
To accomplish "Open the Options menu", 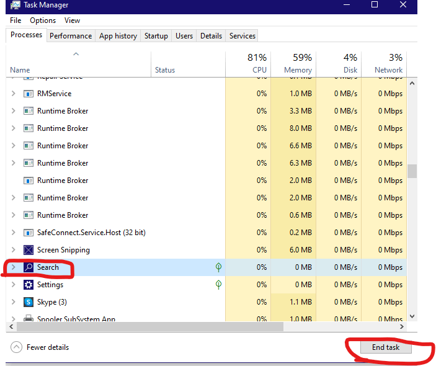I will [43, 20].
